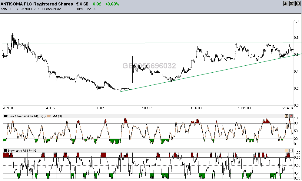Open the news icon in header
Image resolution: width=302 pixels, height=181 pixels.
pos(292,3)
